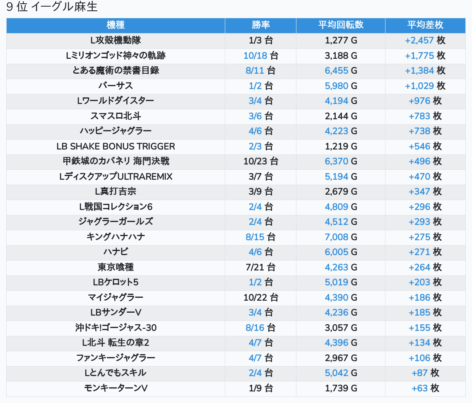Screen dimensions: 472x403
Task: Click the ハナビ machine name
Action: (x=116, y=252)
